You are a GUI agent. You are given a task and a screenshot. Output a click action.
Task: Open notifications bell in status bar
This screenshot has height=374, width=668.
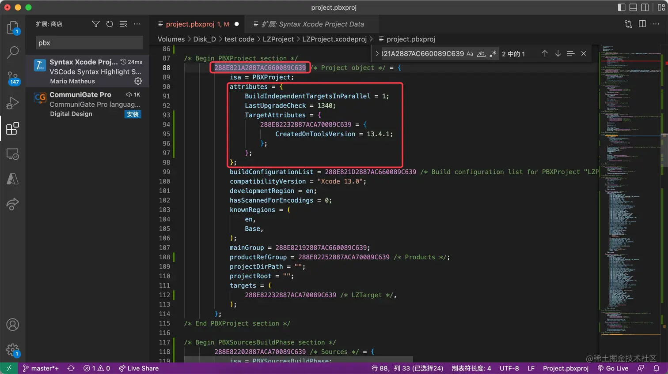tap(657, 368)
